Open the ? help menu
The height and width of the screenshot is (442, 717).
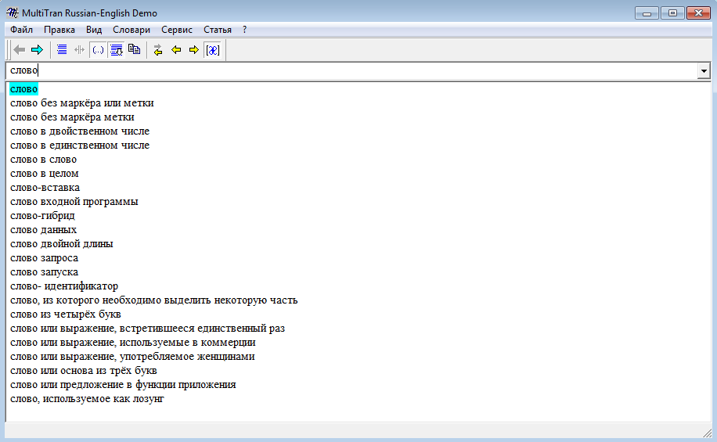pos(245,30)
